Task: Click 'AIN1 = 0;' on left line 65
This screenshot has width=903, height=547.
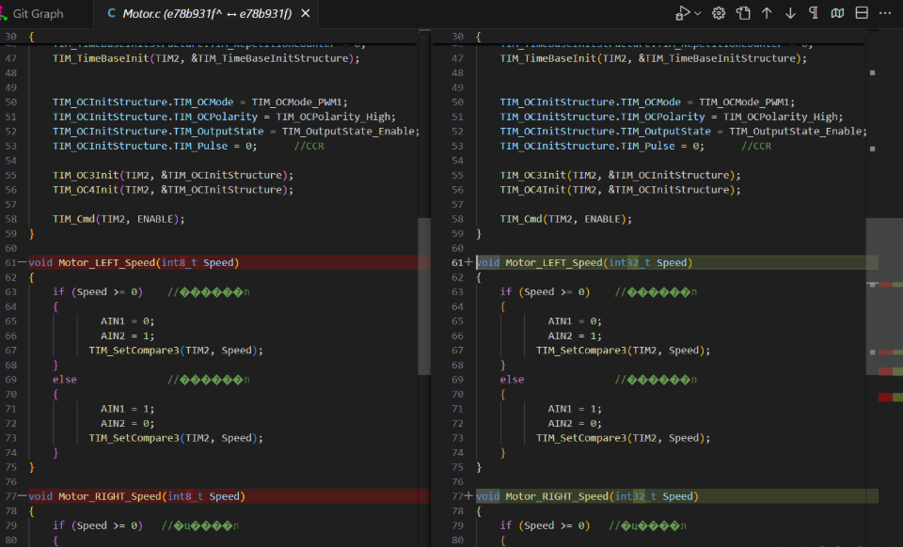Action: click(128, 320)
